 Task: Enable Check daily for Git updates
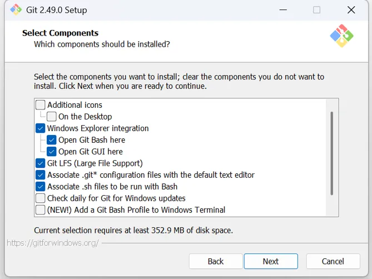[41, 198]
